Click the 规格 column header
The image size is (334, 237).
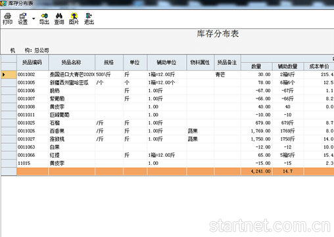pyautogui.click(x=109, y=62)
